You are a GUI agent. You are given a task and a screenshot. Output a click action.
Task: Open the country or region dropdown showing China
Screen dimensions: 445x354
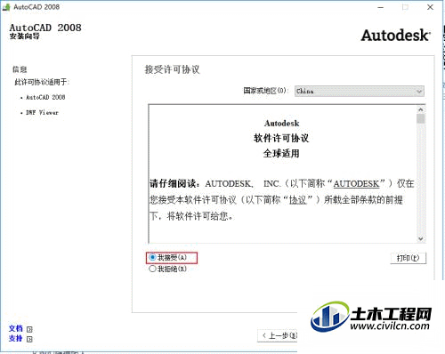pos(360,91)
